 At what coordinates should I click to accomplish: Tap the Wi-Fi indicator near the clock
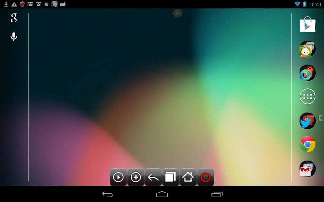tap(298, 4)
